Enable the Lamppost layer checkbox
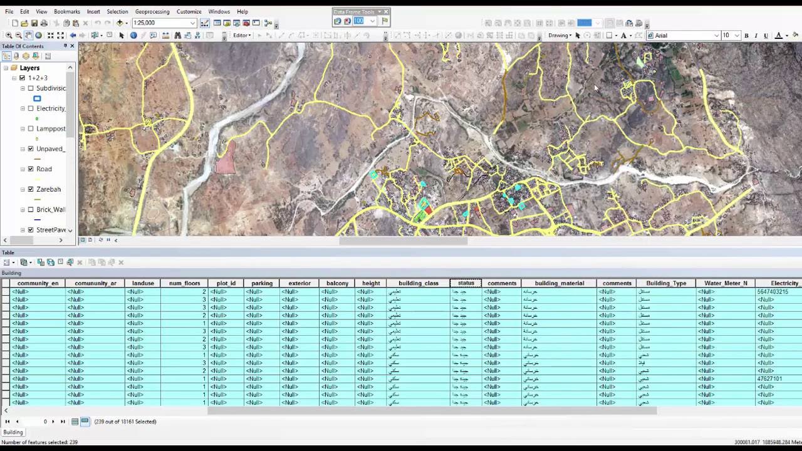This screenshot has height=451, width=802. (31, 128)
